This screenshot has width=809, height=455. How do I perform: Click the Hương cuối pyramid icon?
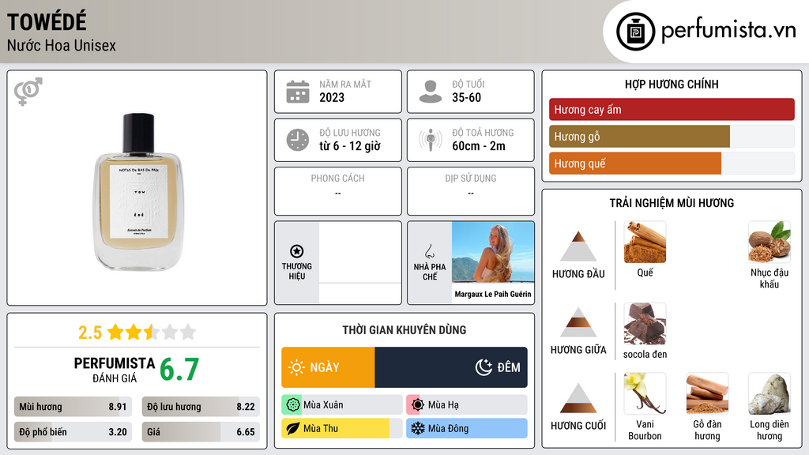coord(578,398)
